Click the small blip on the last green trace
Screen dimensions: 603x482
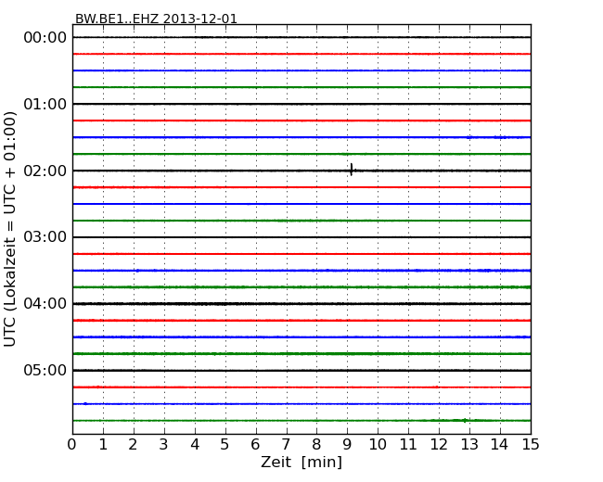pos(465,421)
